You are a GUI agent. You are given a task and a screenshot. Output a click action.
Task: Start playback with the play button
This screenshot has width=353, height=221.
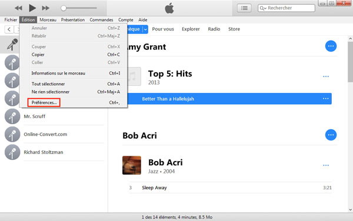(x=32, y=8)
